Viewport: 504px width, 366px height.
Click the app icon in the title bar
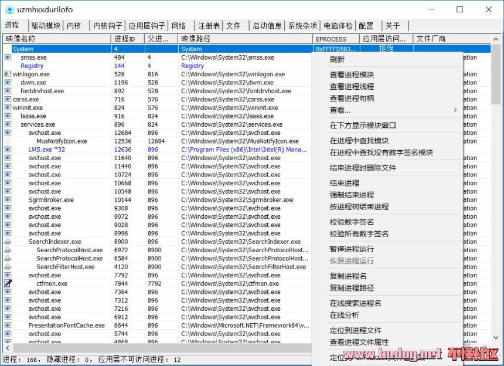click(x=9, y=9)
